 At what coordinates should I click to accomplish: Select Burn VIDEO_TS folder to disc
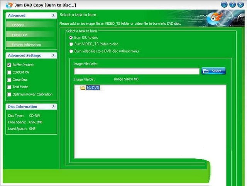71,44
